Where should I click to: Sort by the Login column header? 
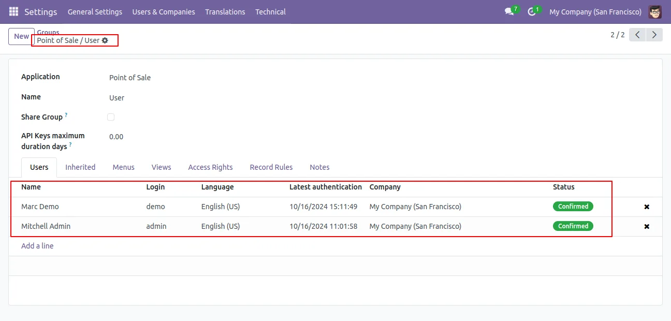point(155,187)
